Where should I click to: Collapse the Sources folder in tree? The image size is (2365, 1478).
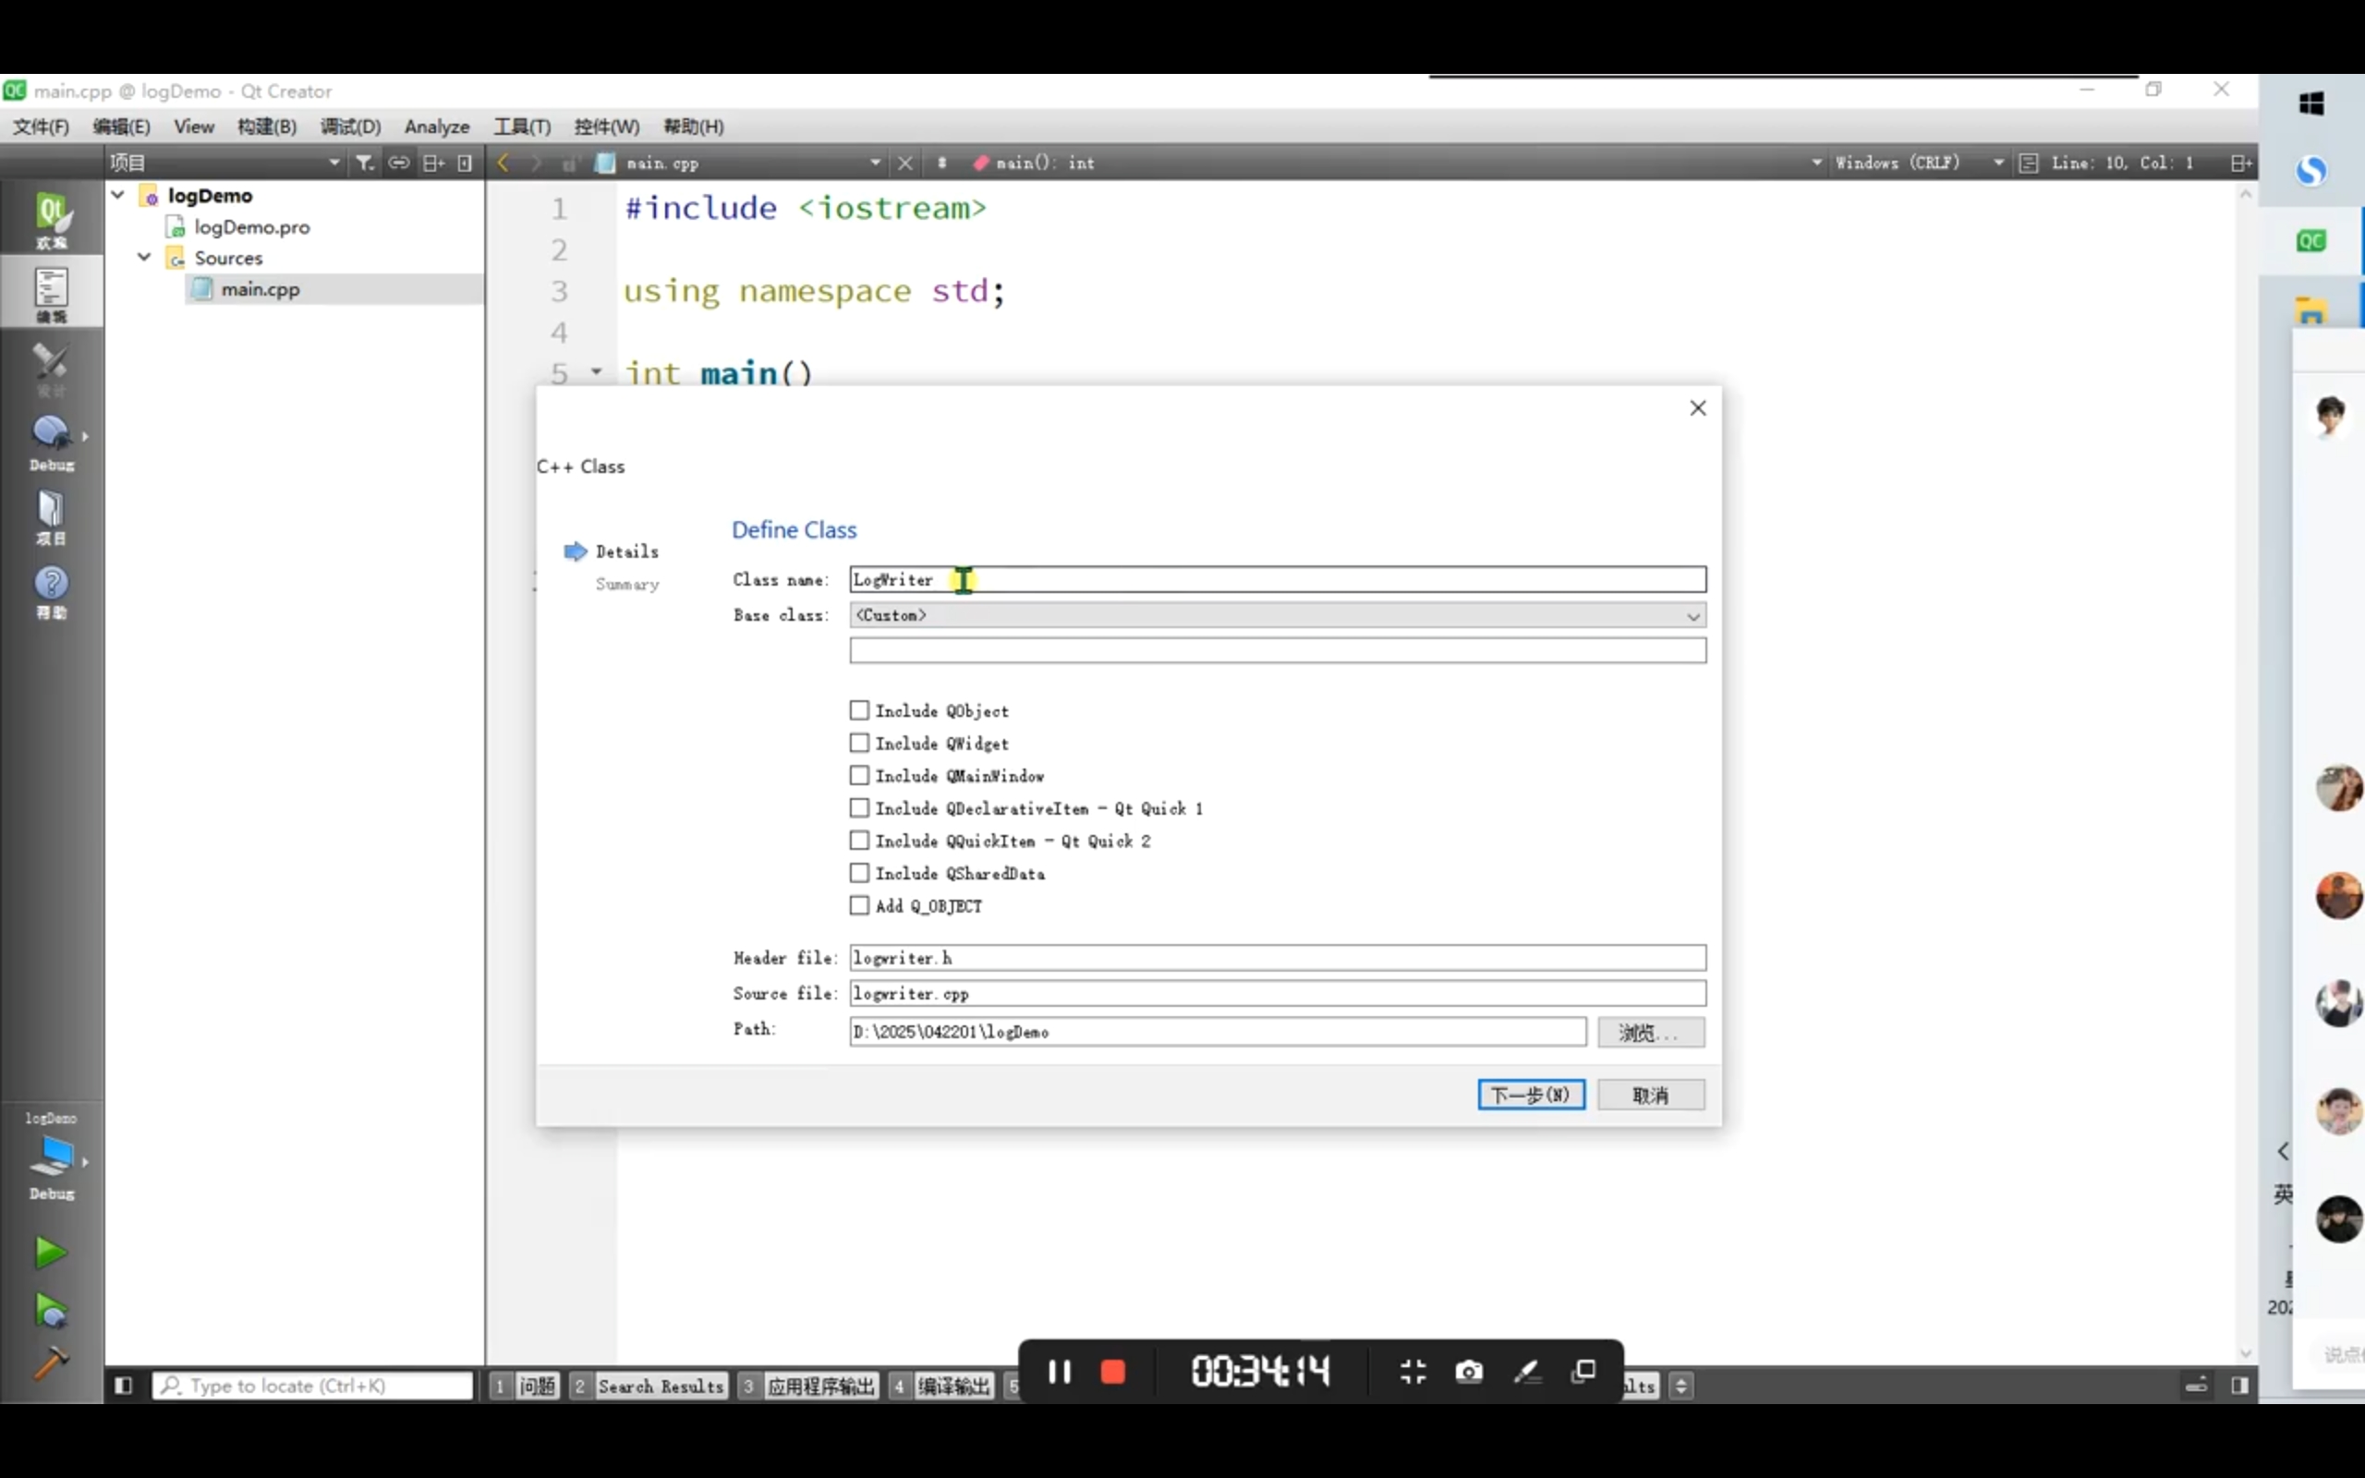pyautogui.click(x=145, y=257)
